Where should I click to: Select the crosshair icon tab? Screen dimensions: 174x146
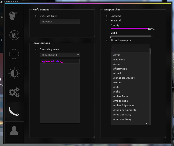(14, 54)
